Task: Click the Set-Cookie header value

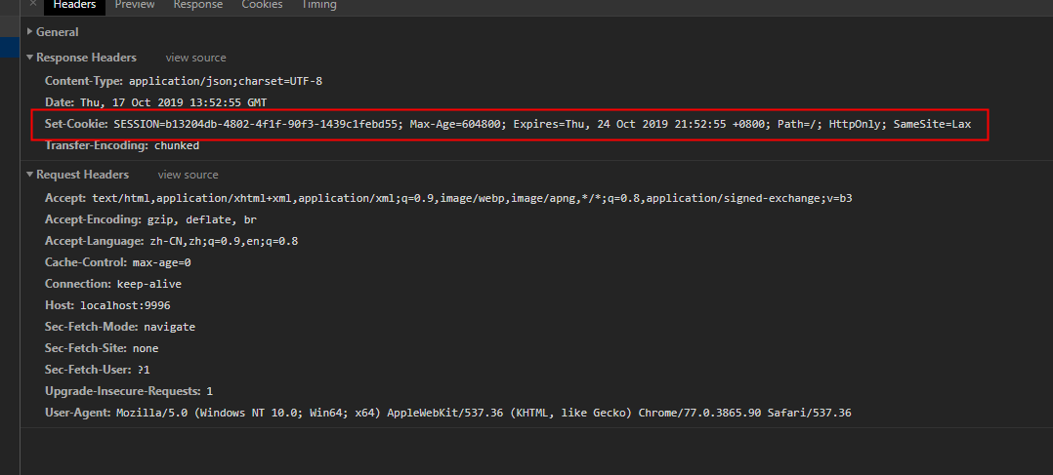Action: 542,125
